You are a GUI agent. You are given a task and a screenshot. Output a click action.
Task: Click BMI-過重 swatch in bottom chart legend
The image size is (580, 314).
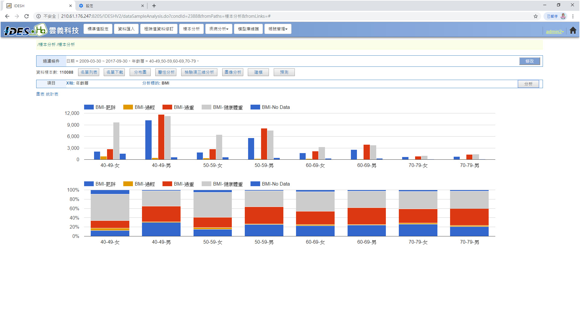167,184
